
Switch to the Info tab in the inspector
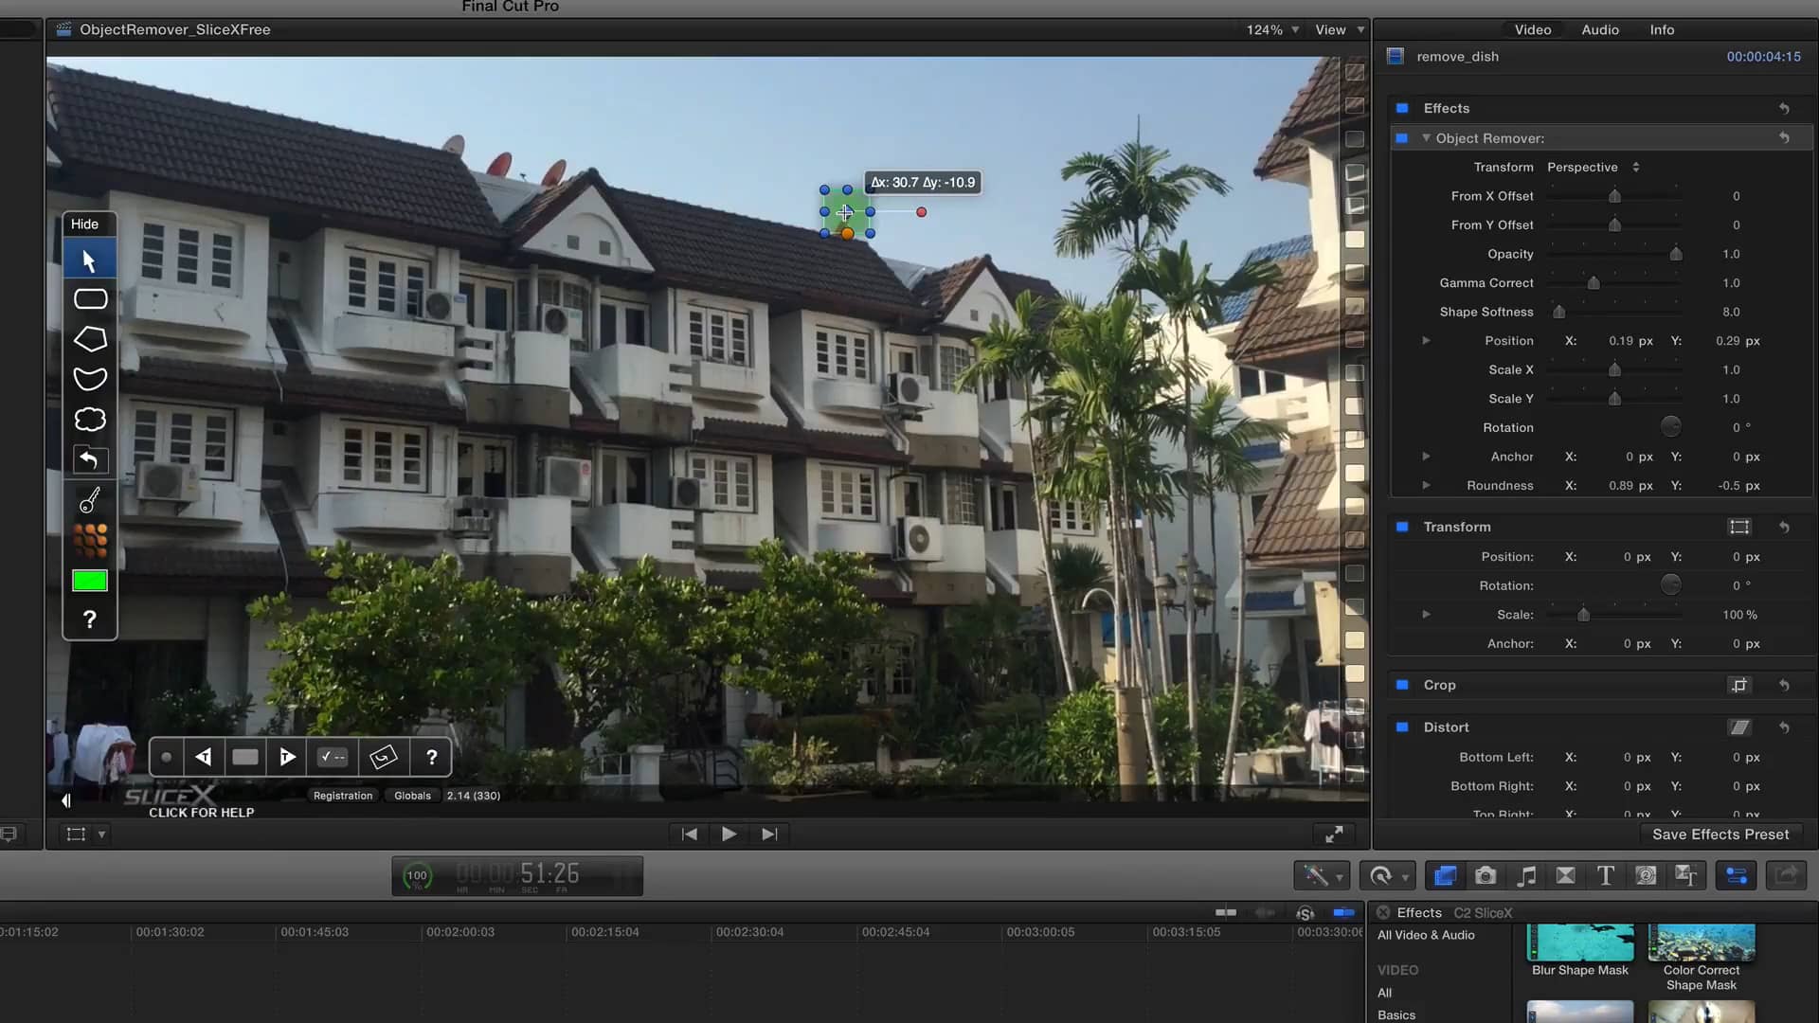click(1661, 29)
